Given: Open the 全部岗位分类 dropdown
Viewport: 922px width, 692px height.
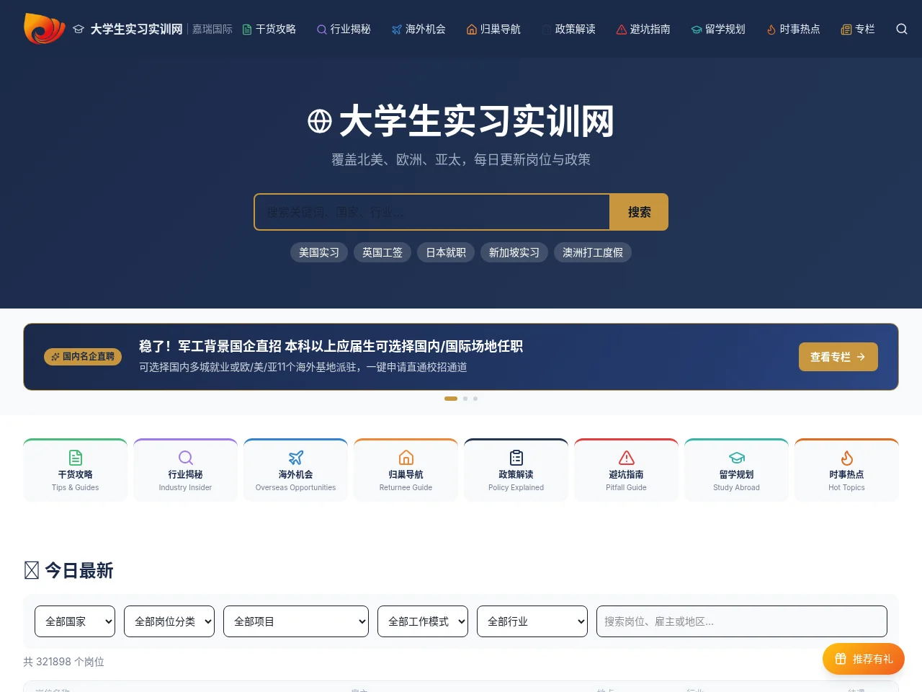Looking at the screenshot, I should 169,621.
